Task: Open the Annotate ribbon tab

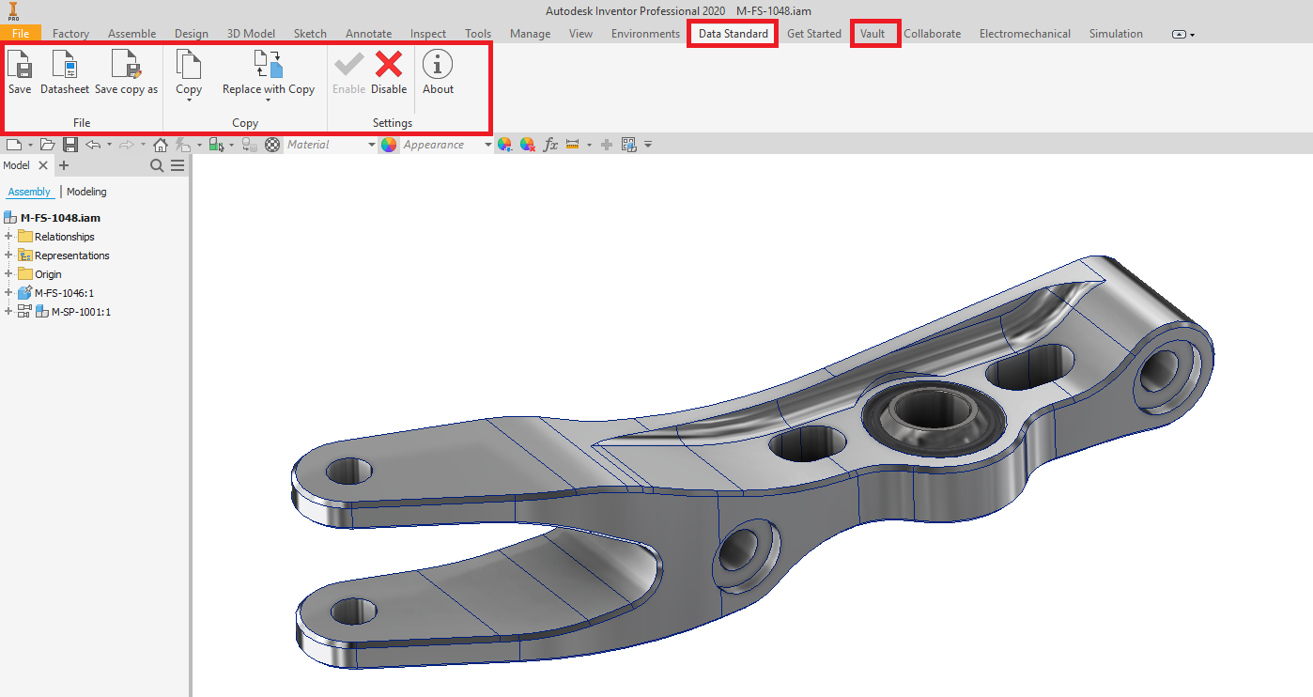Action: (368, 34)
